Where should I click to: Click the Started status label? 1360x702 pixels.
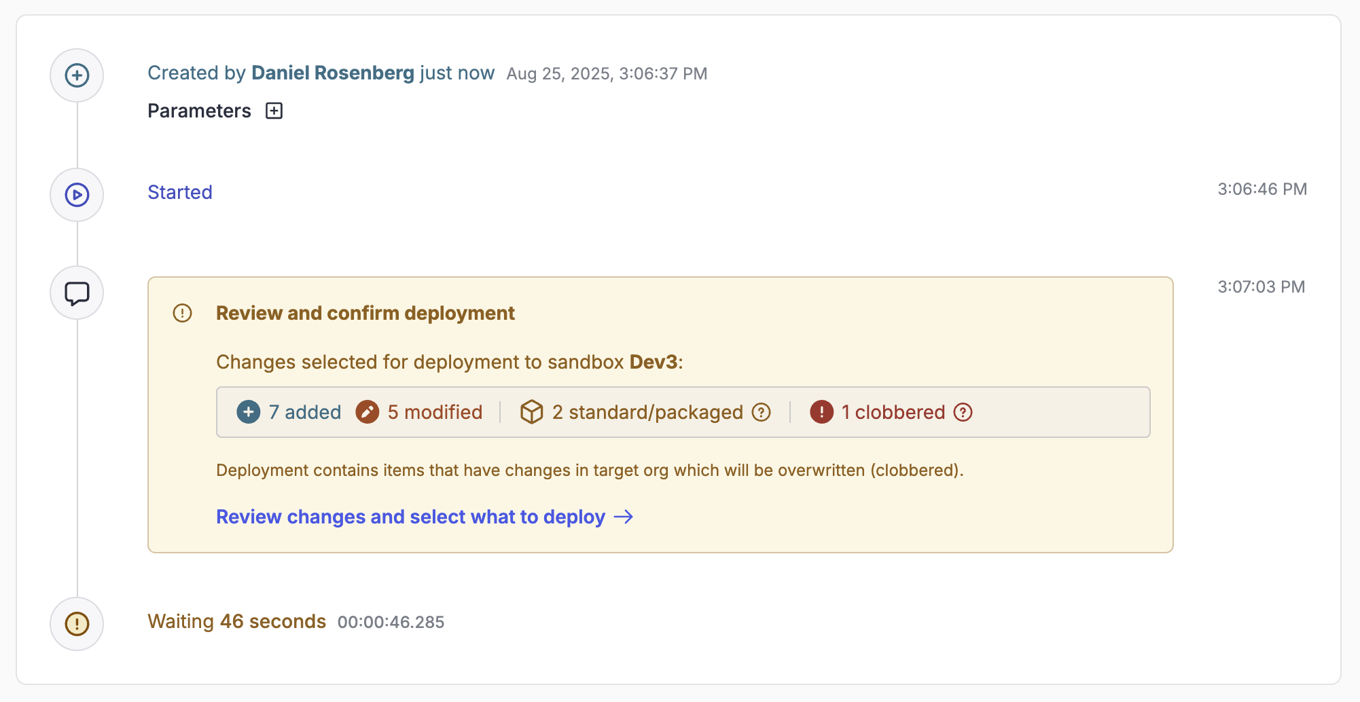pyautogui.click(x=180, y=192)
